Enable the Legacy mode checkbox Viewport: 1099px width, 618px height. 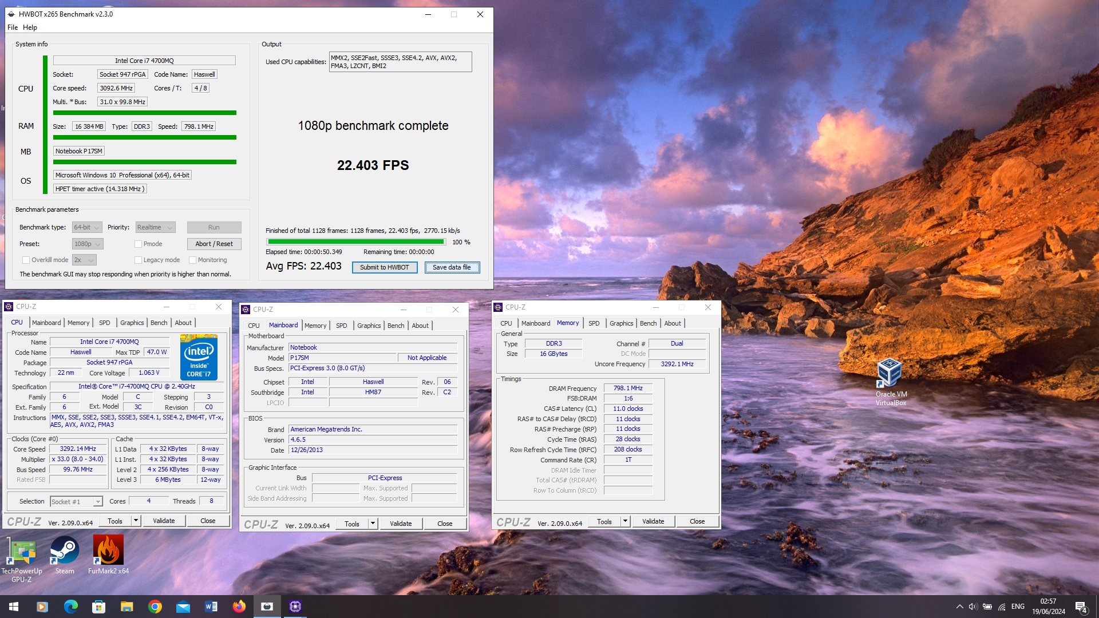138,260
